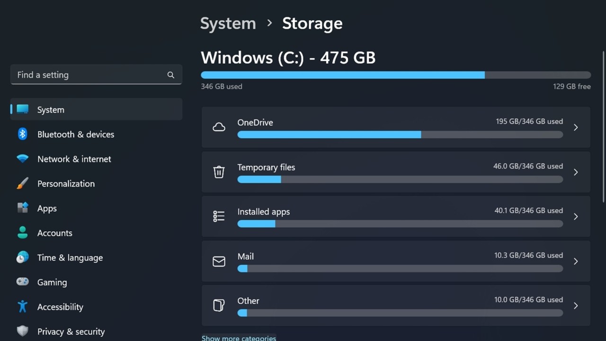Open Accessibility via the figure icon
The image size is (606, 341).
click(x=22, y=306)
